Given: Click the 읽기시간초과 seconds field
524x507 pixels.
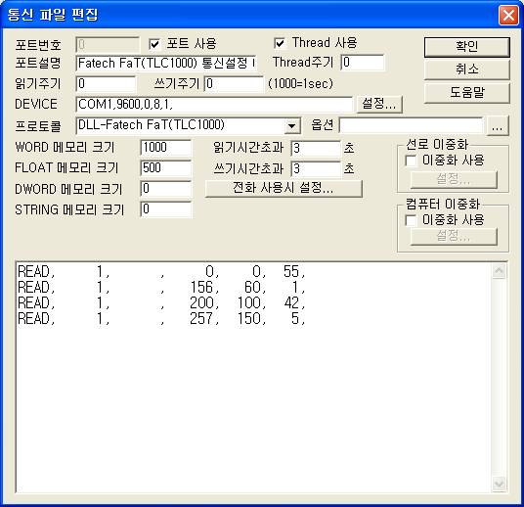Looking at the screenshot, I should pyautogui.click(x=316, y=148).
